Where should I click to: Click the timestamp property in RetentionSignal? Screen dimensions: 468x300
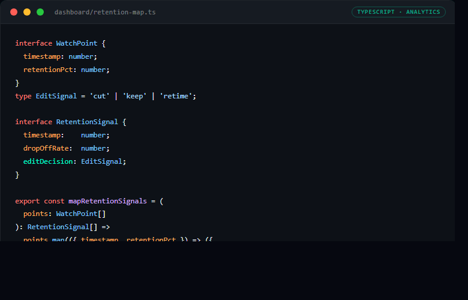tap(42, 135)
